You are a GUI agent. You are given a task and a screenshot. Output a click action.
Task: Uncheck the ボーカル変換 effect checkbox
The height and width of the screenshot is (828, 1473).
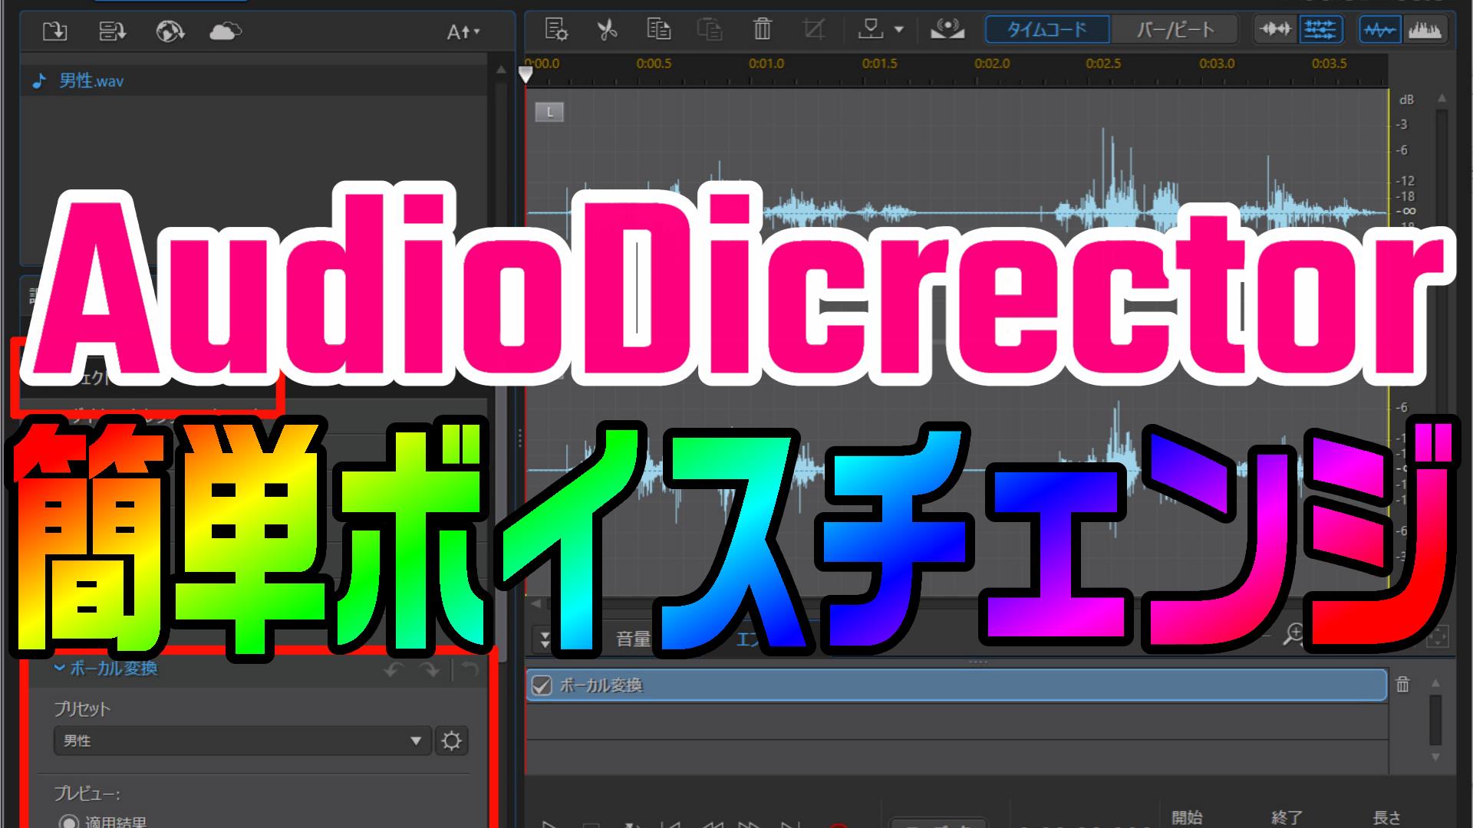pyautogui.click(x=542, y=685)
